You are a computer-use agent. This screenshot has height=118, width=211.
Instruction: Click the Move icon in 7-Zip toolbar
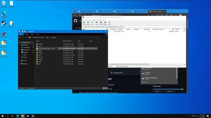pyautogui.click(x=101, y=23)
